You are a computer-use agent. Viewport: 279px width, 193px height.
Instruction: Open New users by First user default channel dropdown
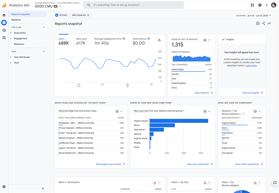pyautogui.click(x=184, y=111)
